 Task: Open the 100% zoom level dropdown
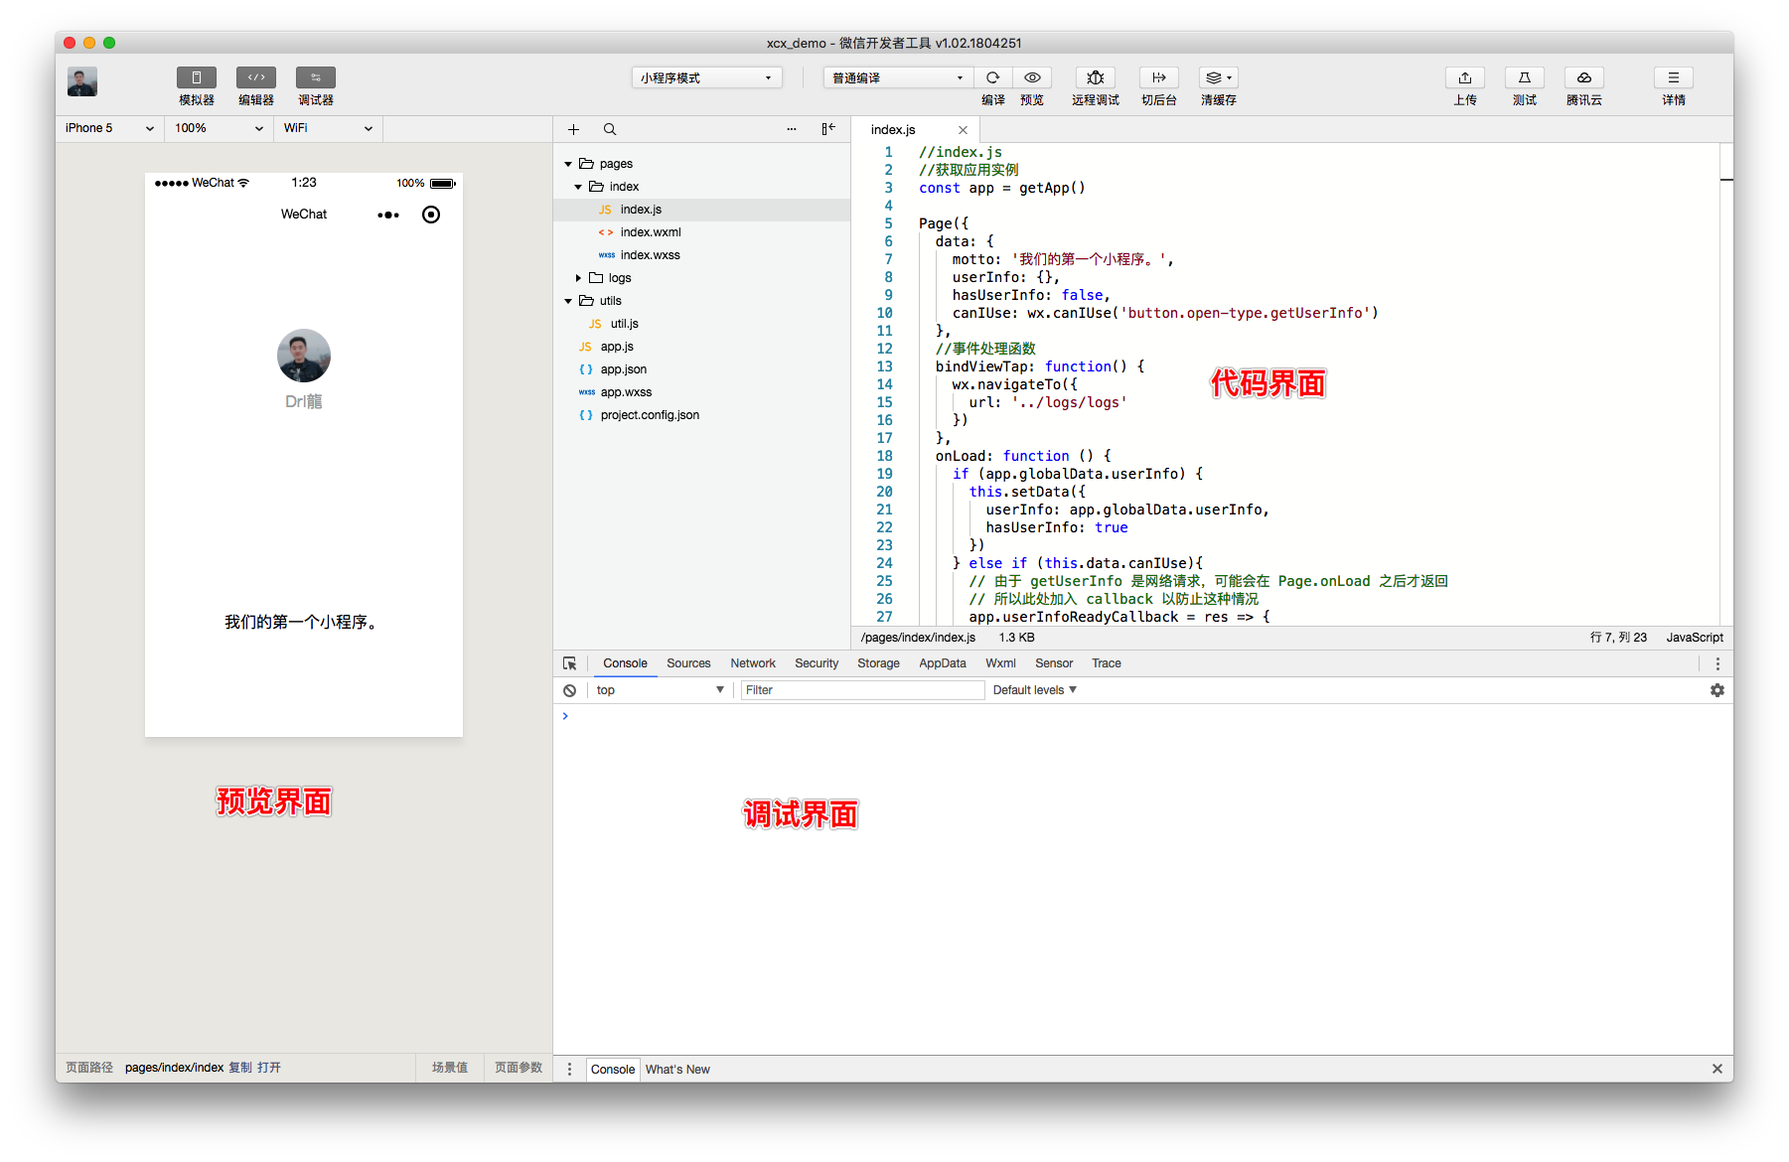pyautogui.click(x=219, y=128)
